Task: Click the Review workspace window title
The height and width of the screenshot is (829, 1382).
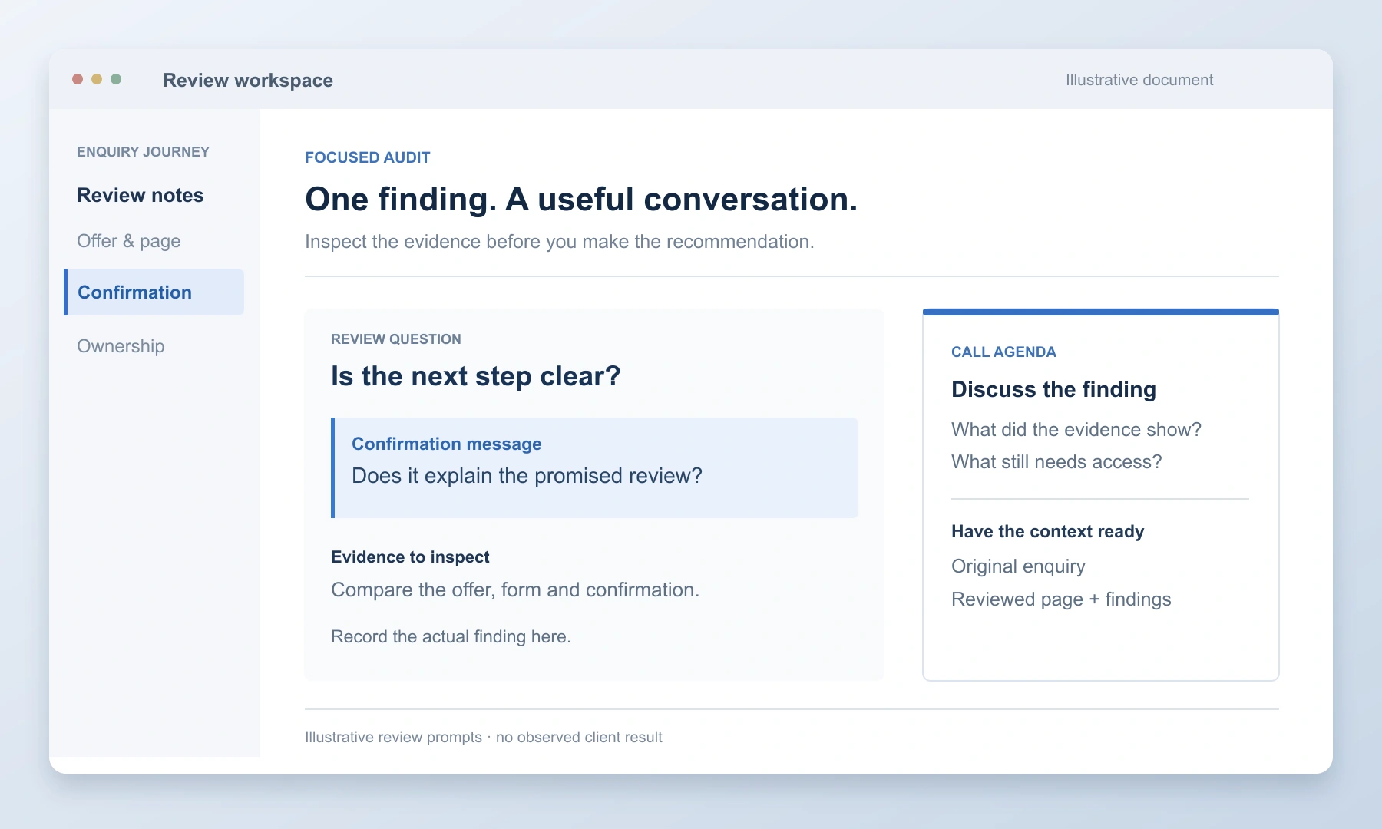Action: [x=248, y=80]
